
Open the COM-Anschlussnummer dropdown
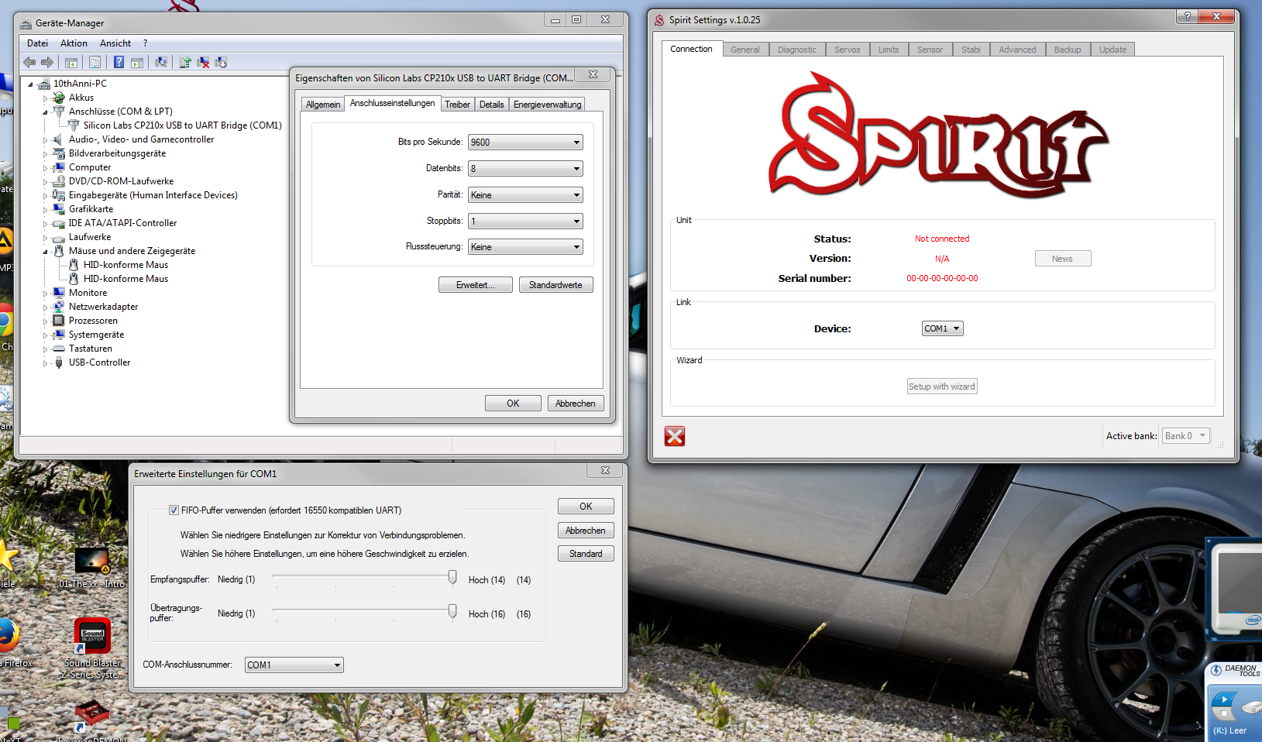pos(294,665)
